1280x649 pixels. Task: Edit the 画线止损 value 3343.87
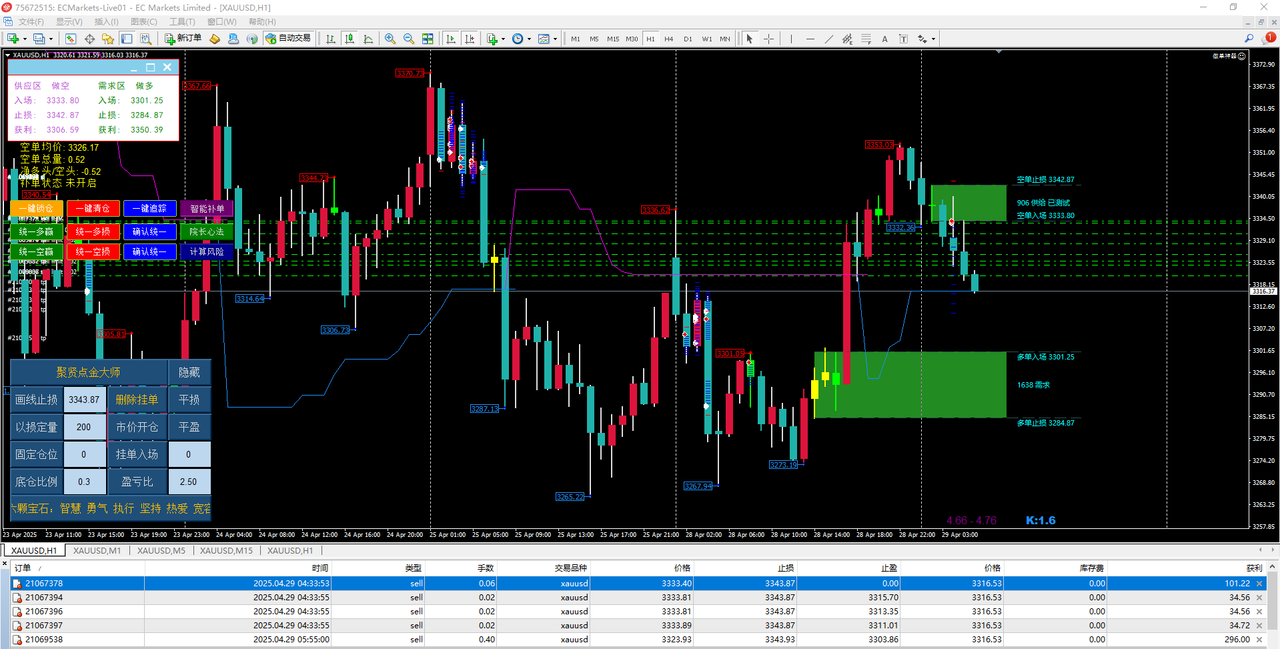(x=84, y=400)
